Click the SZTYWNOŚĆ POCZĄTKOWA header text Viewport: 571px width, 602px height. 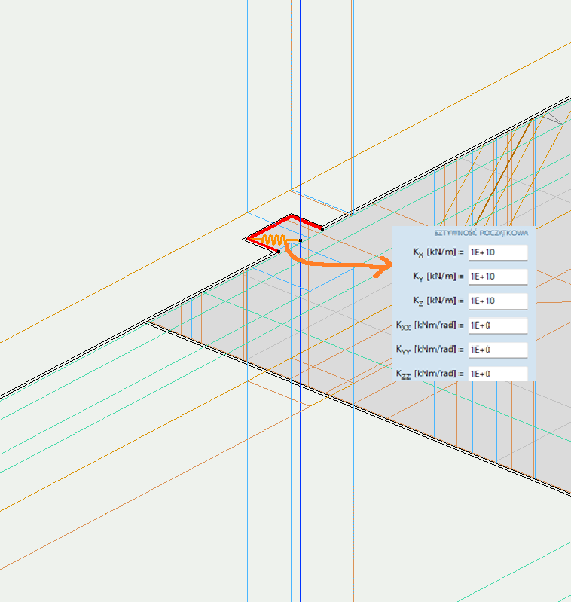coord(481,233)
